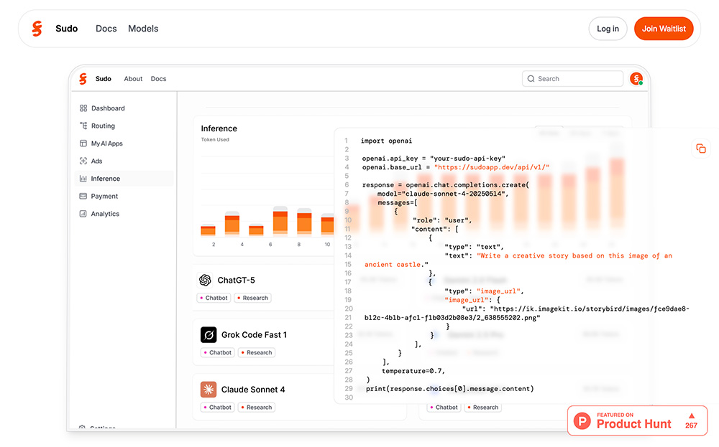Click the base_url string in code line 4
The image size is (719, 447).
[492, 167]
